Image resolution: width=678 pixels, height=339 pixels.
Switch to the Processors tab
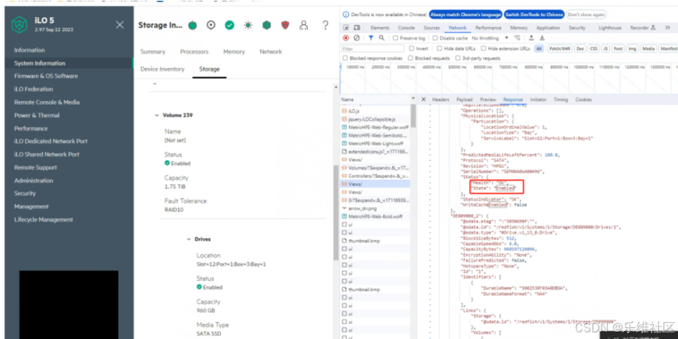[194, 52]
